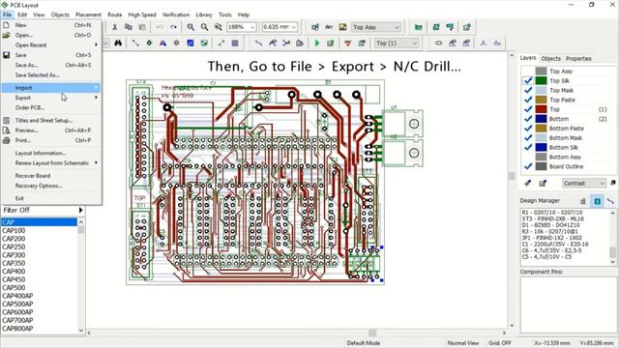Select the gray square Board Outline tool
This screenshot has height=348, width=619.
tap(235, 43)
